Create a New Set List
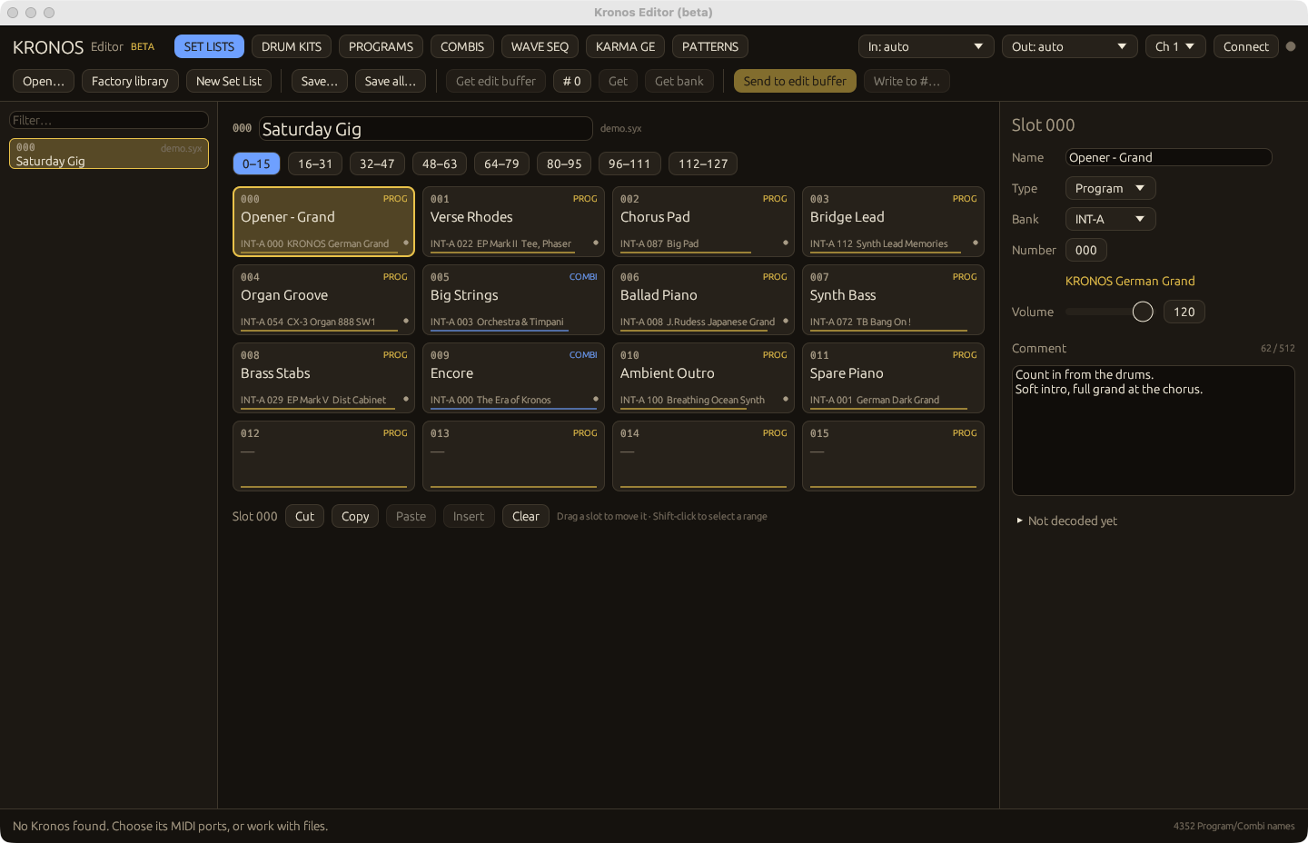The height and width of the screenshot is (843, 1308). pyautogui.click(x=229, y=81)
